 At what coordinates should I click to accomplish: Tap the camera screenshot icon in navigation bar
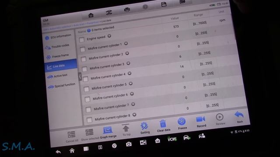(129, 144)
